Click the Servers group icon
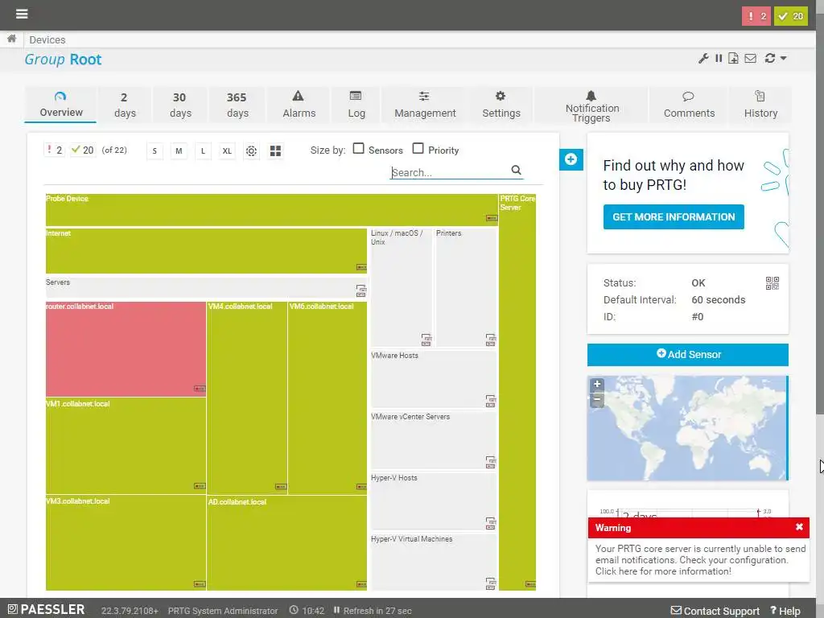The width and height of the screenshot is (824, 618). [361, 290]
